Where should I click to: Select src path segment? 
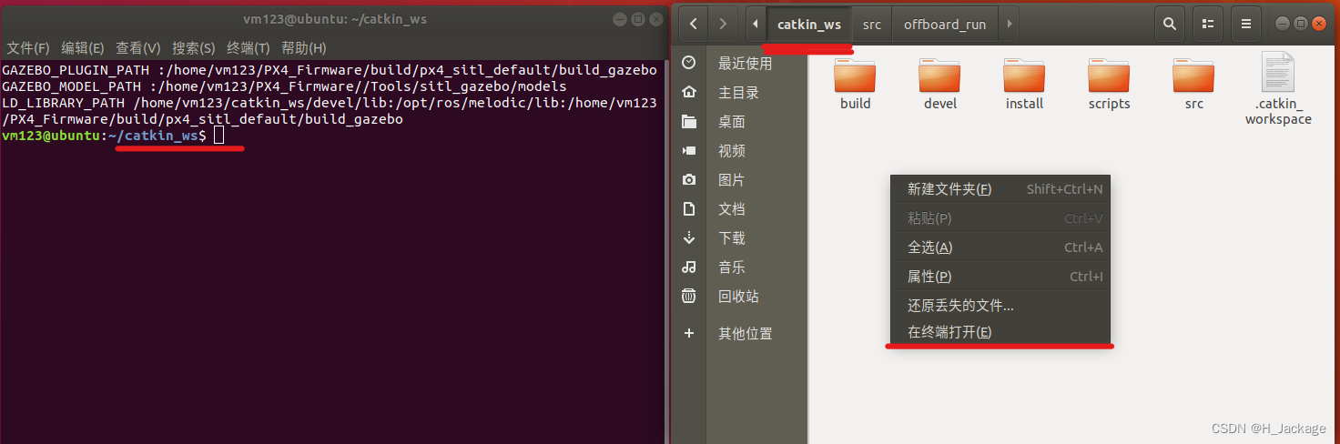click(872, 25)
